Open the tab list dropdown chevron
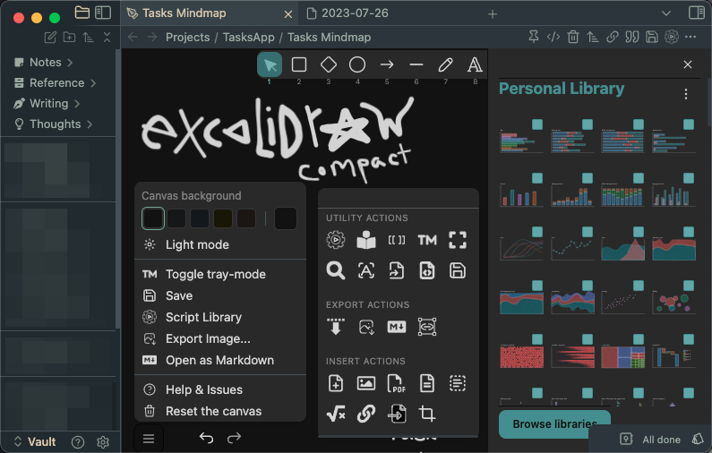712x453 pixels. point(666,13)
